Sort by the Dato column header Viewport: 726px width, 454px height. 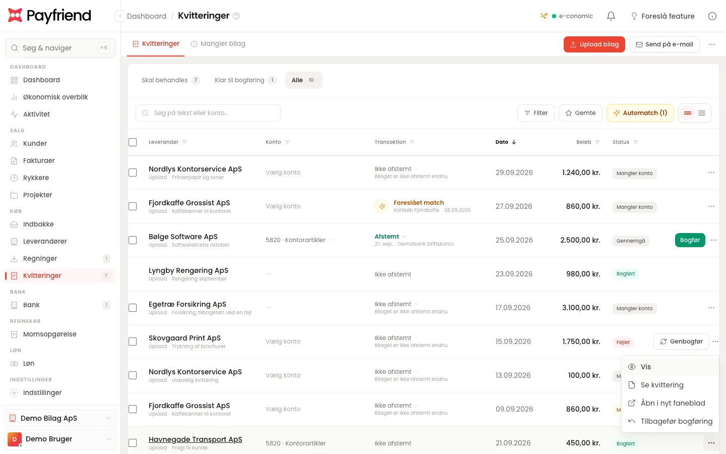506,142
